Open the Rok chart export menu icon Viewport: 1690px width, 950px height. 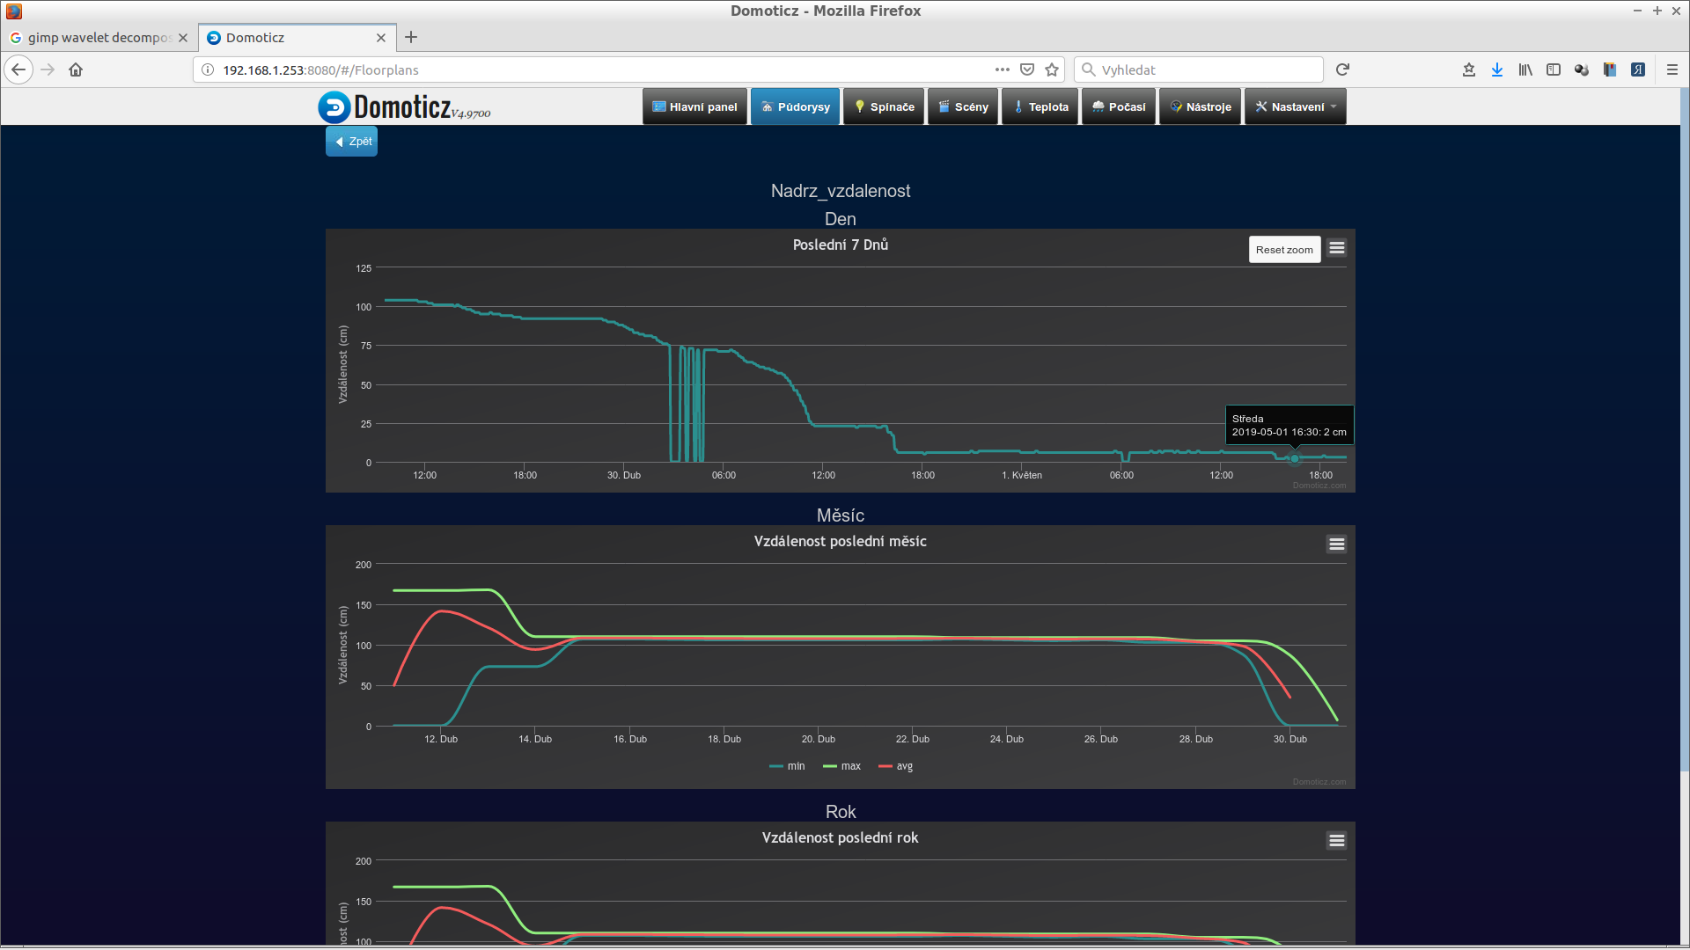1336,841
